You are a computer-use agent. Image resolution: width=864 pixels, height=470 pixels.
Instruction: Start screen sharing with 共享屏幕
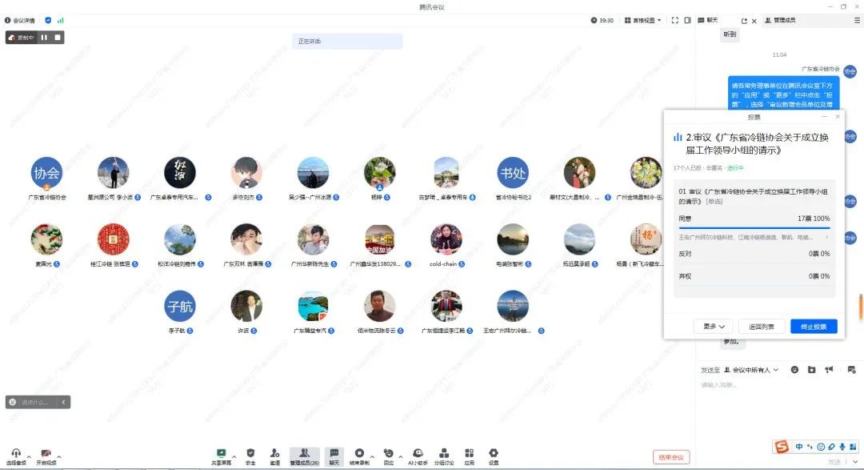pyautogui.click(x=221, y=456)
